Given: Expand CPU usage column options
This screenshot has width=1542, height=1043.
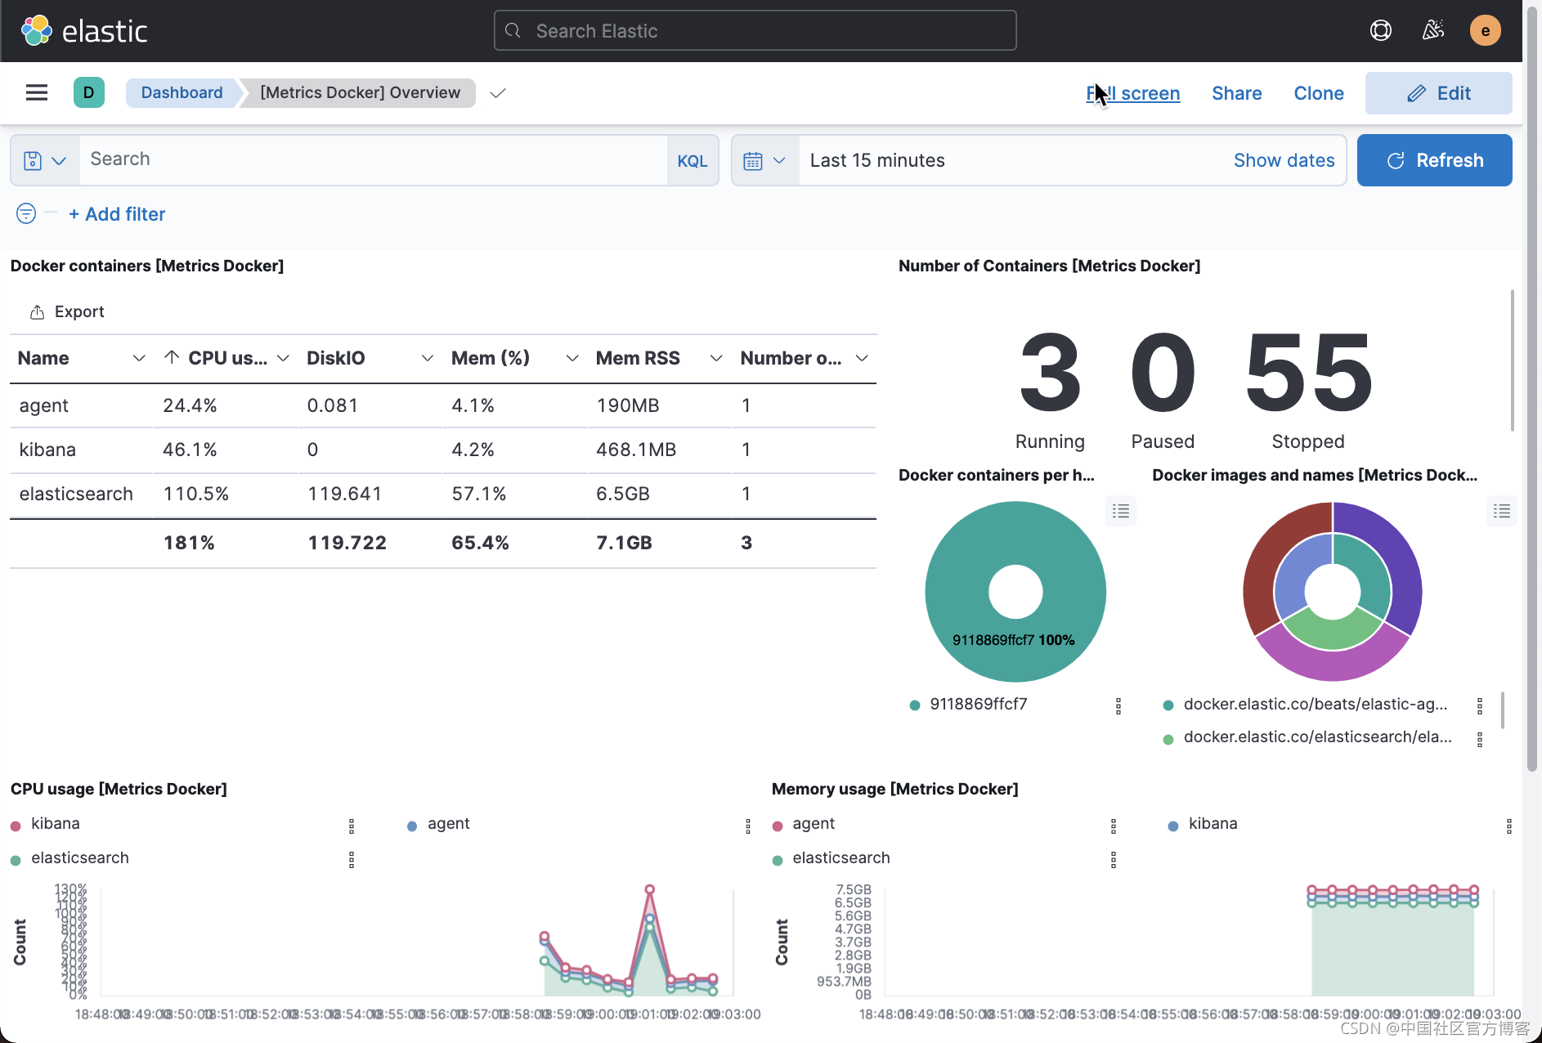Looking at the screenshot, I should pyautogui.click(x=283, y=358).
